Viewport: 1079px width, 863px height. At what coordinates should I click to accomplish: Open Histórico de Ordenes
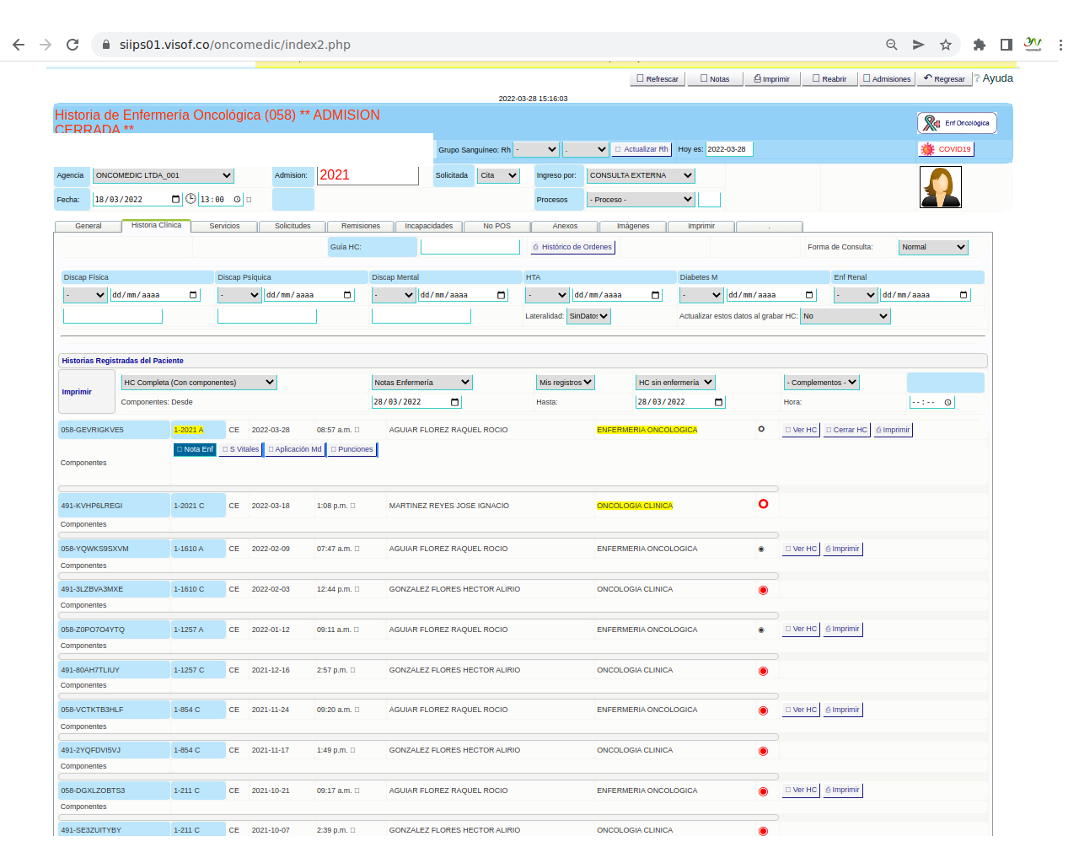tap(572, 247)
